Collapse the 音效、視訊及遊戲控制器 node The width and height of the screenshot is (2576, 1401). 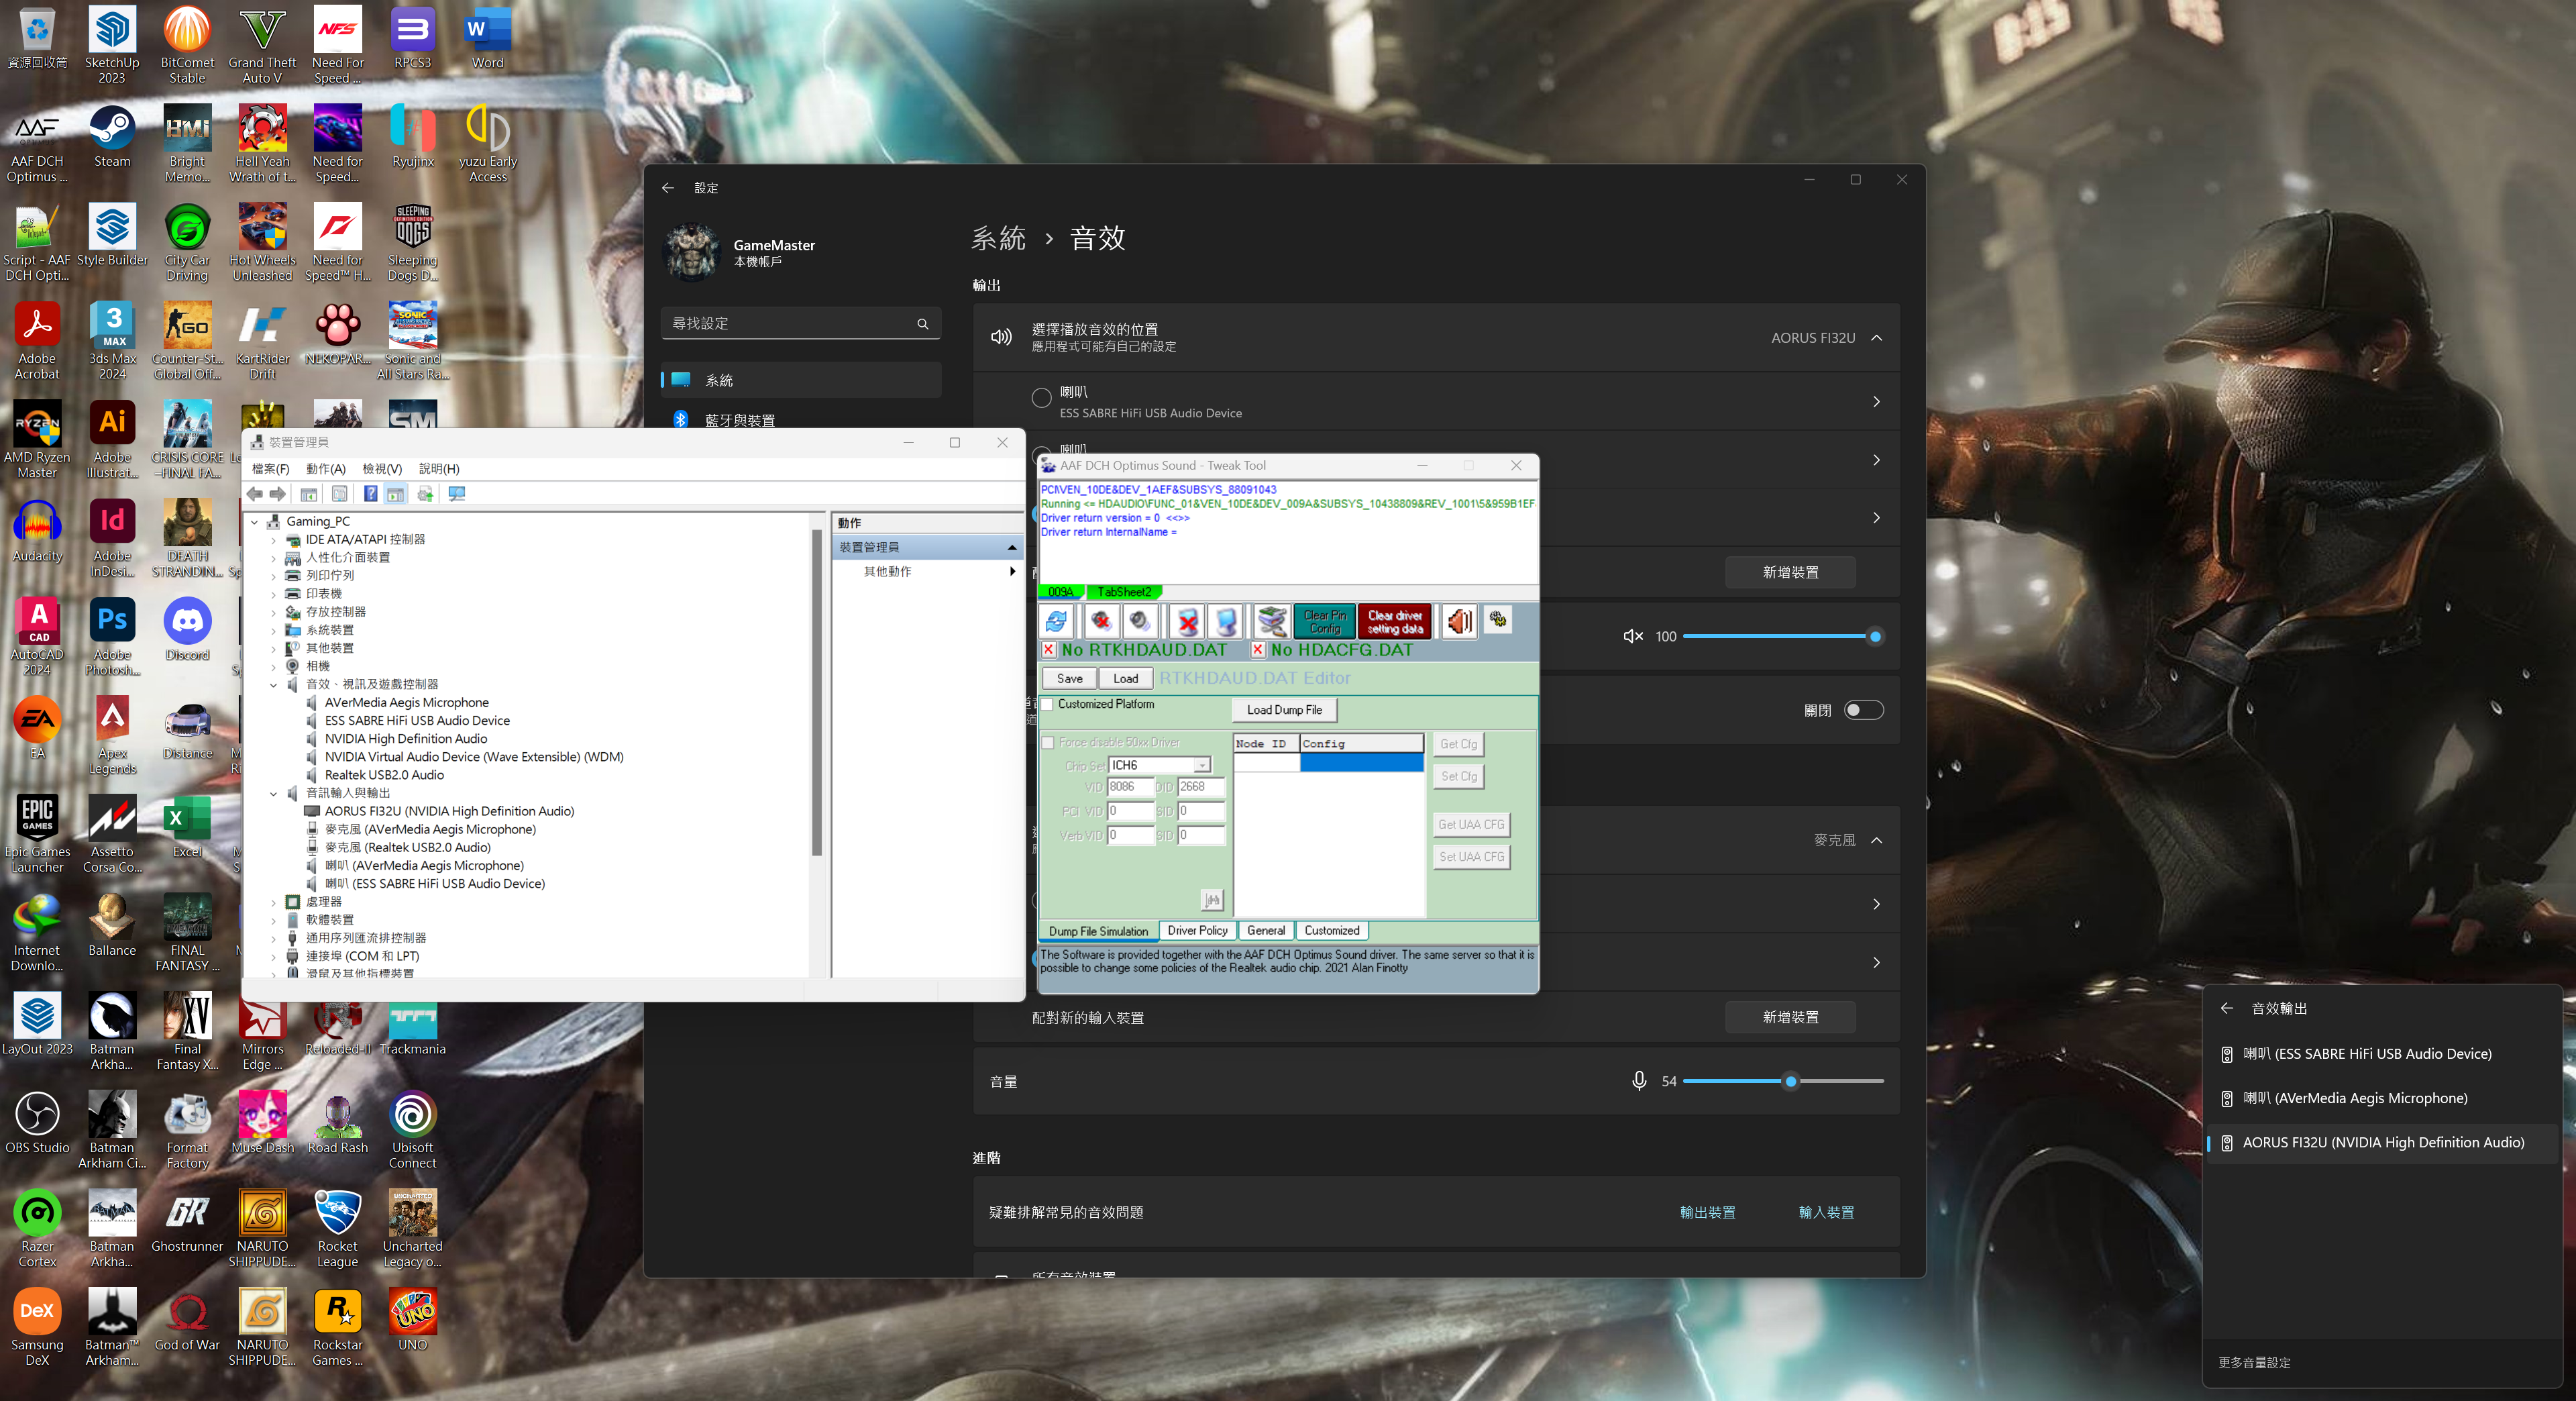[x=273, y=685]
